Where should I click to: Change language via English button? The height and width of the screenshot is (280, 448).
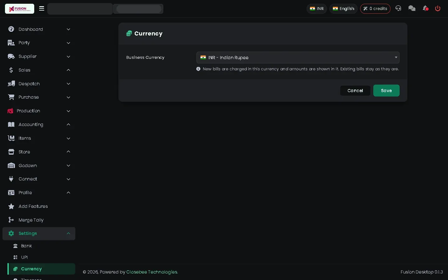343,9
